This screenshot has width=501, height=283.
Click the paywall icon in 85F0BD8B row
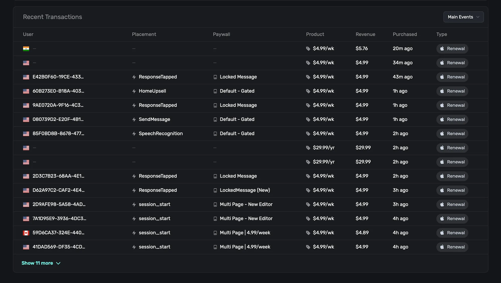pos(215,134)
